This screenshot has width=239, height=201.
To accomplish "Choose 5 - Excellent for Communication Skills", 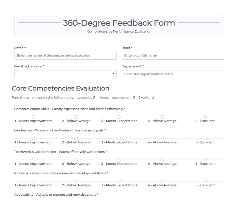I will pos(205,117).
